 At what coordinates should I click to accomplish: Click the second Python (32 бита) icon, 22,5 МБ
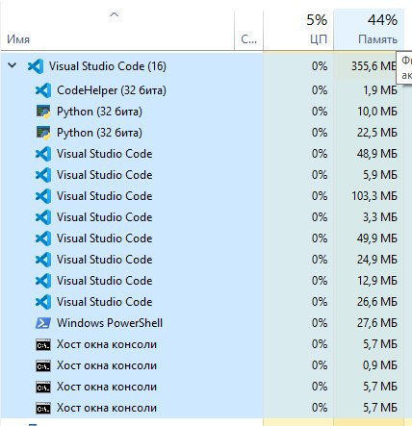(x=43, y=133)
